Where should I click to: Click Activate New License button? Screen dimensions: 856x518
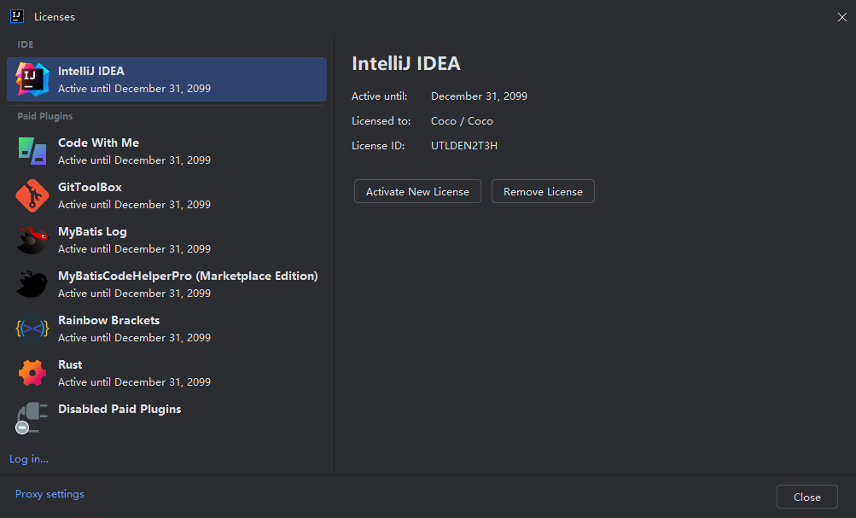click(x=417, y=192)
